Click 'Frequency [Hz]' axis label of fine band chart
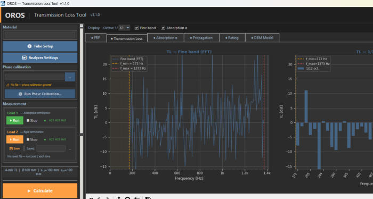This screenshot has width=373, height=199. pyautogui.click(x=189, y=178)
